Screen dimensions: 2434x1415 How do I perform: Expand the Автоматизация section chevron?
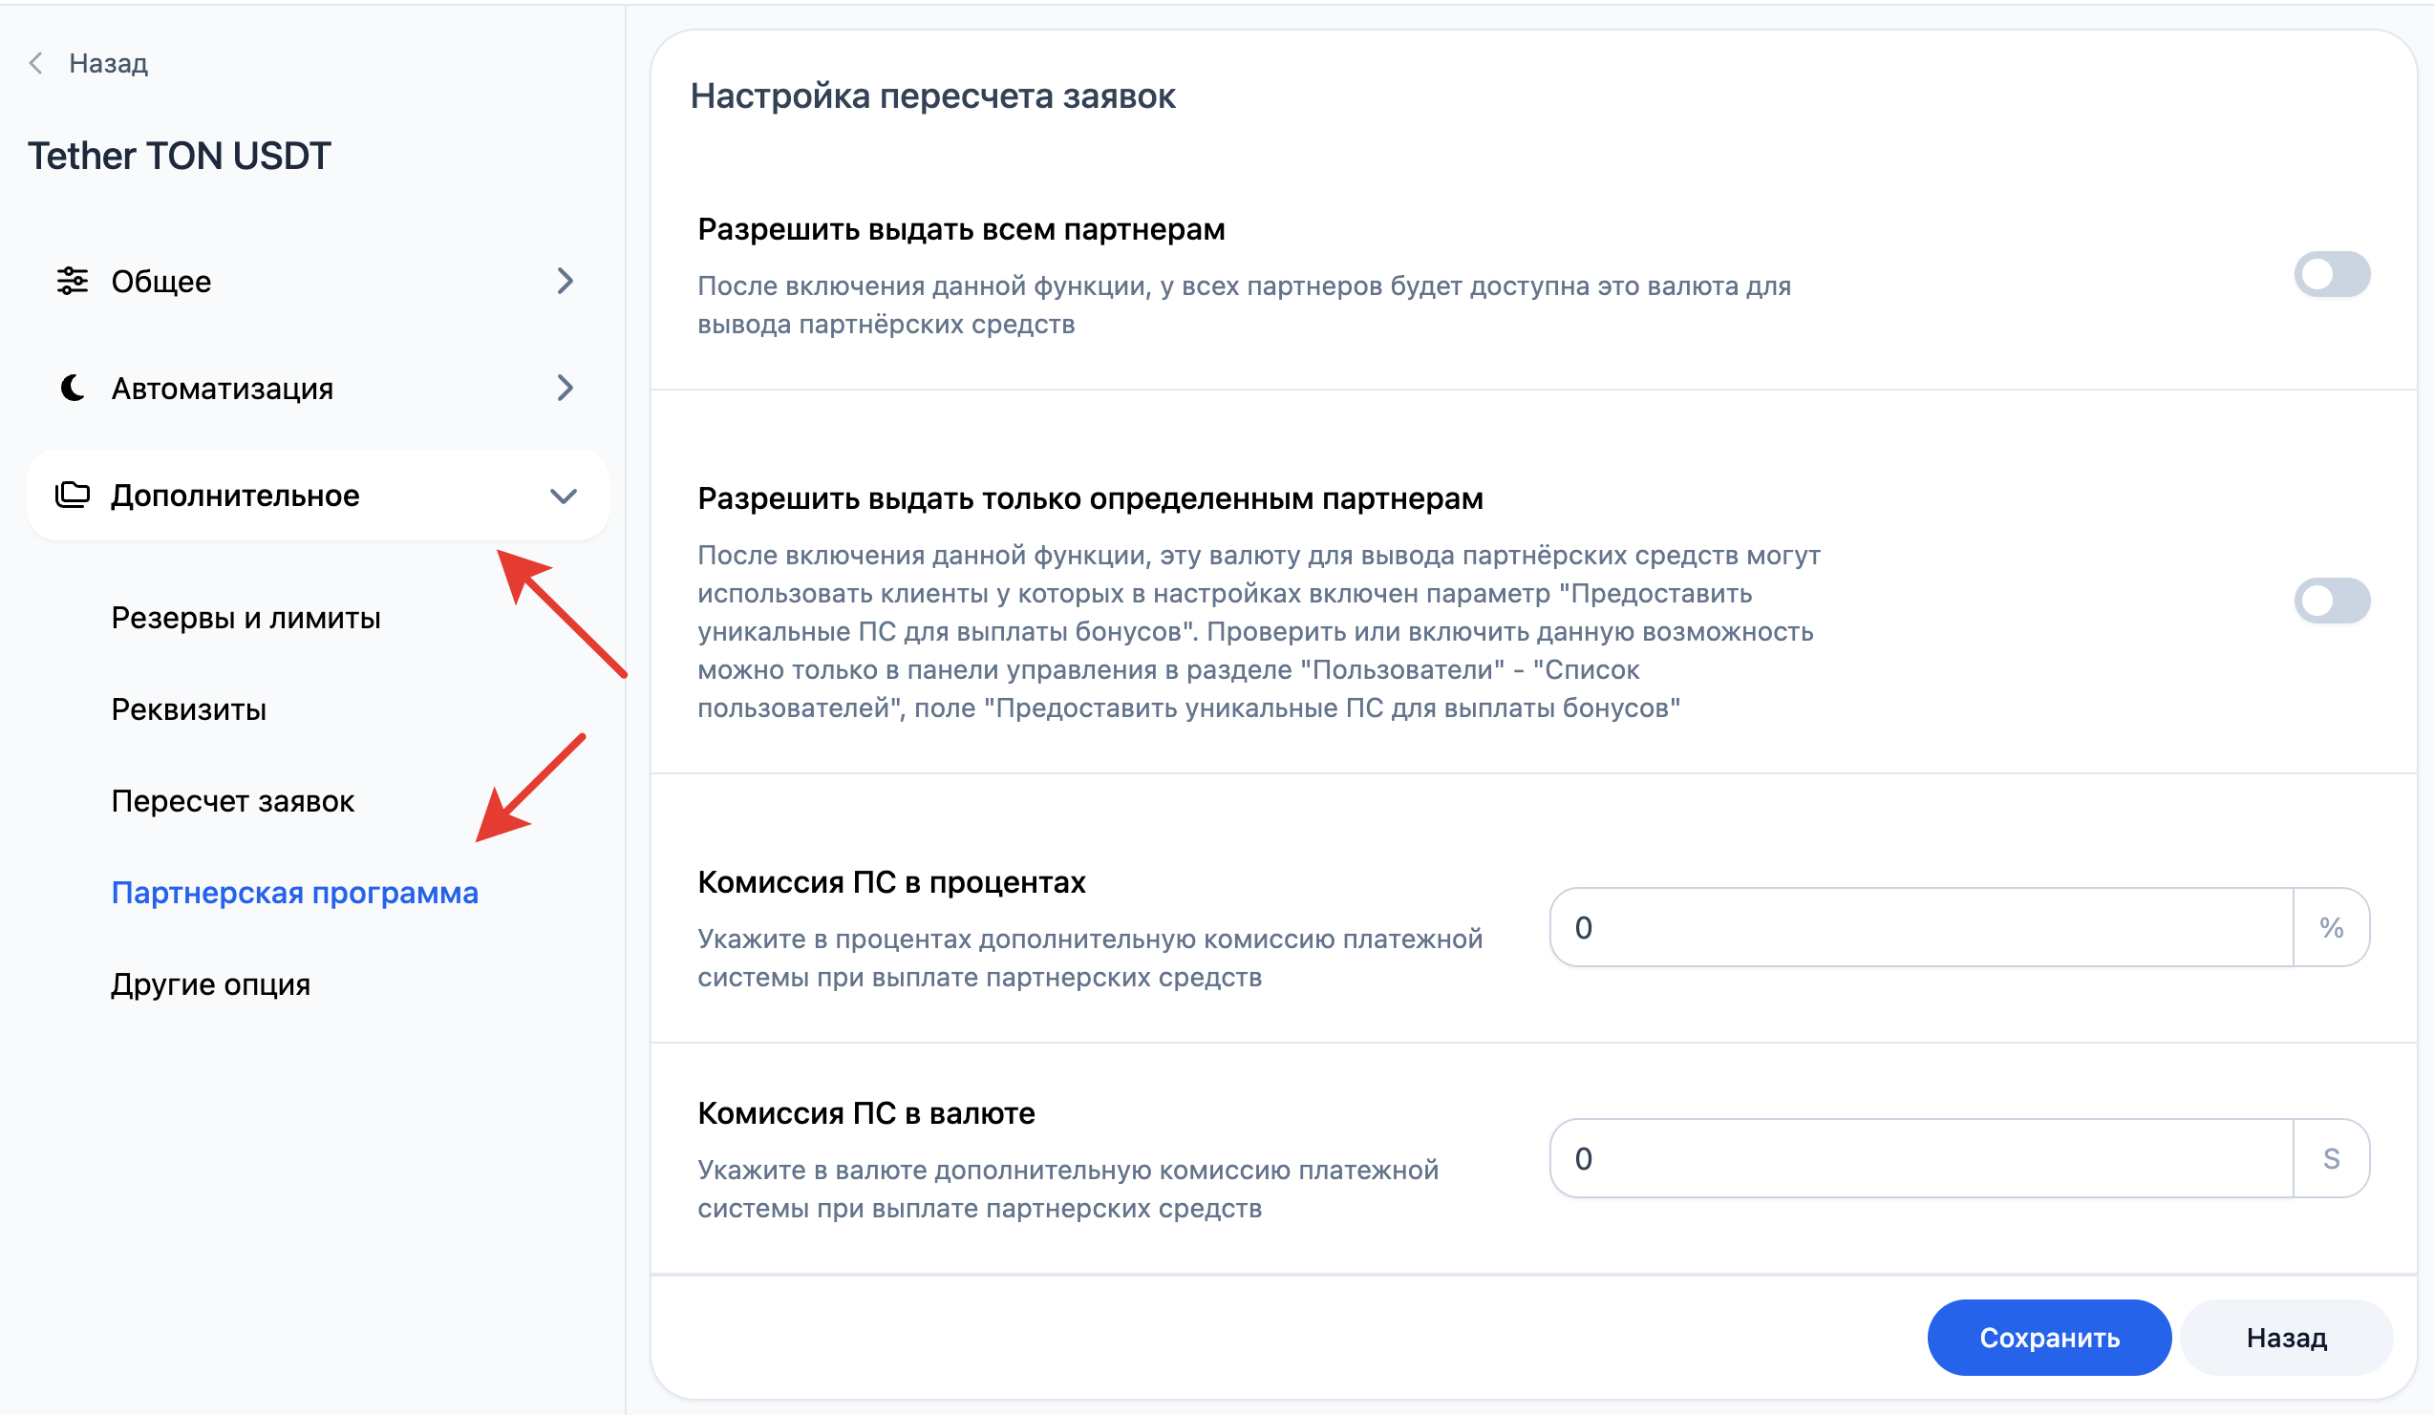pyautogui.click(x=566, y=388)
